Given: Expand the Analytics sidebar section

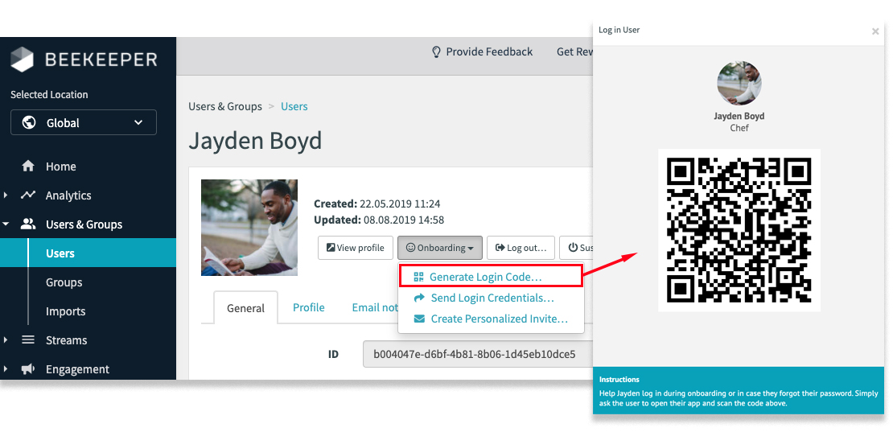Looking at the screenshot, I should click(x=6, y=195).
